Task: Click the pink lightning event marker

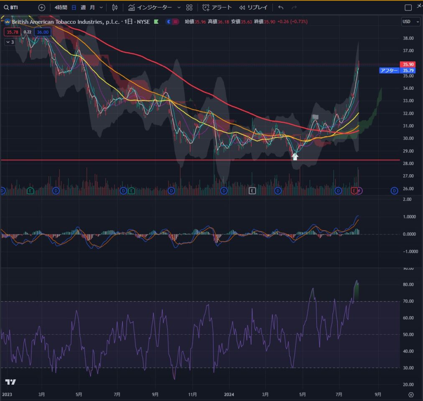Action: pyautogui.click(x=359, y=191)
